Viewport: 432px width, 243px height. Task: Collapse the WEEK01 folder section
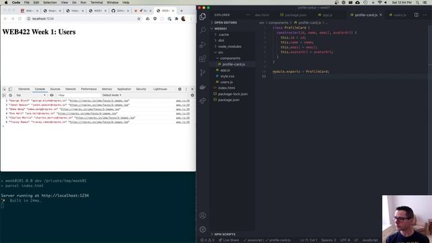pyautogui.click(x=221, y=28)
